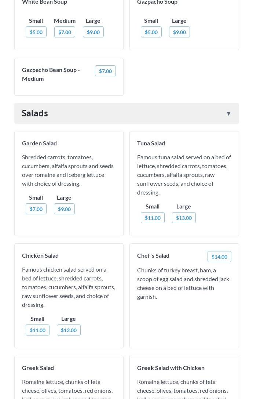253x399 pixels.
Task: Pick large White Bean Soup $9.00
Action: coord(93,32)
